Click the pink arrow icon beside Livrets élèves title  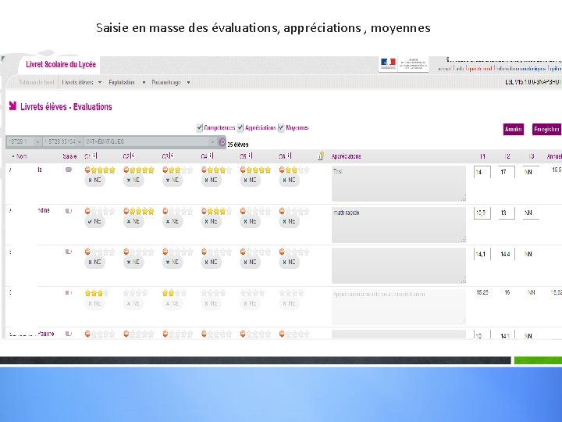coord(13,105)
